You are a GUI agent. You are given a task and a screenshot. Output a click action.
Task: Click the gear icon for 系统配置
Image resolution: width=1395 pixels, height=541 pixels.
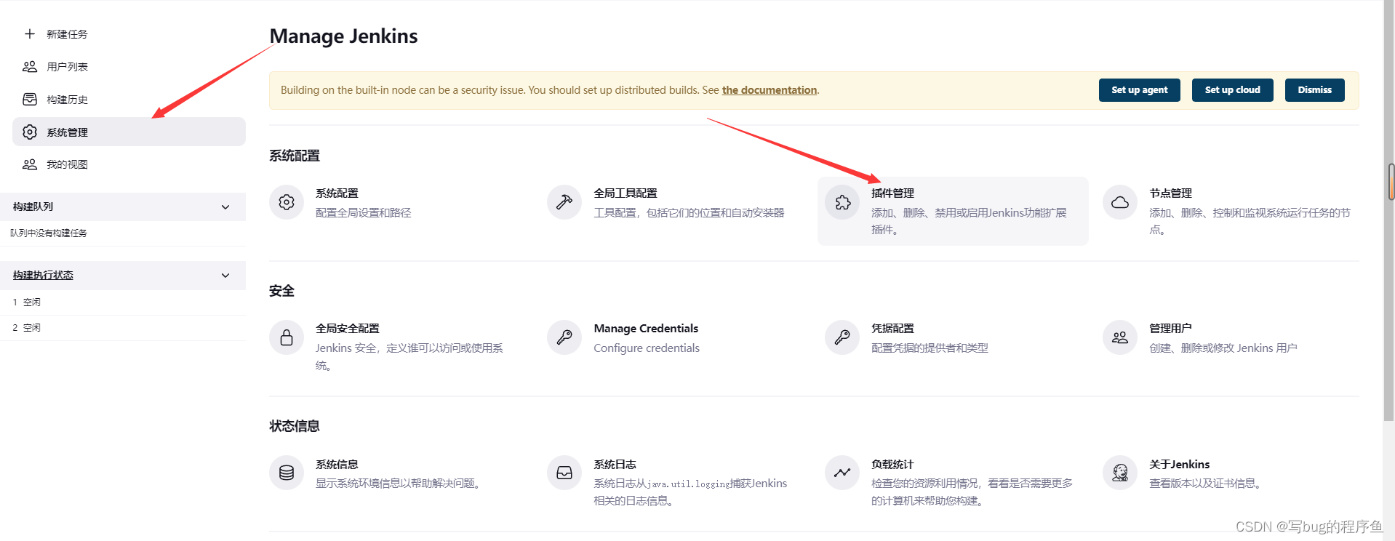287,202
